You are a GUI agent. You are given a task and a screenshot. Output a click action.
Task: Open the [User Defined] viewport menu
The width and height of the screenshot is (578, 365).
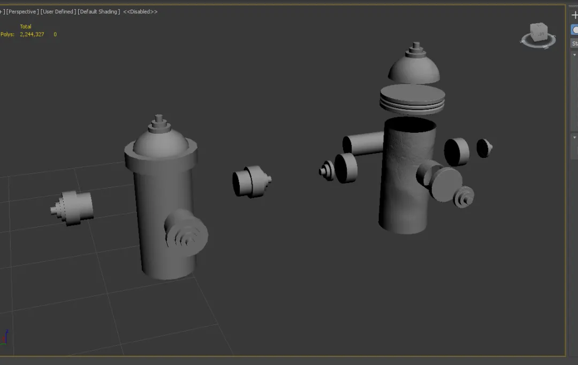click(x=58, y=12)
